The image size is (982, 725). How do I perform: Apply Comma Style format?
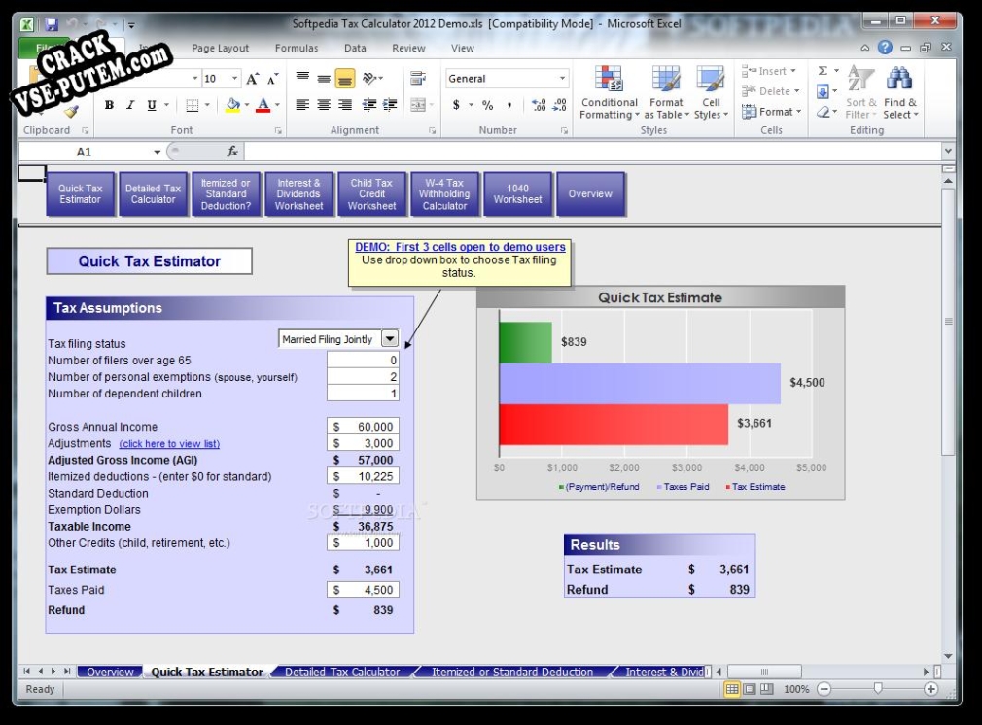[509, 105]
